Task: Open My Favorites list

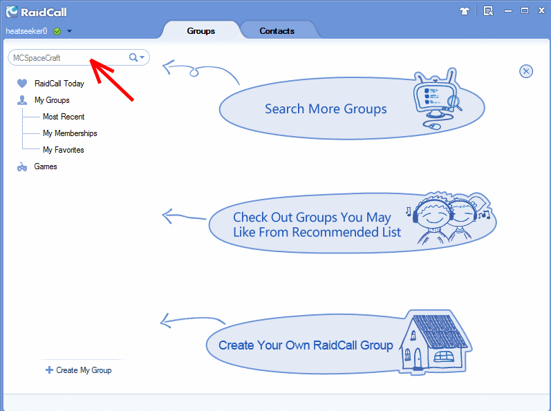Action: click(64, 150)
